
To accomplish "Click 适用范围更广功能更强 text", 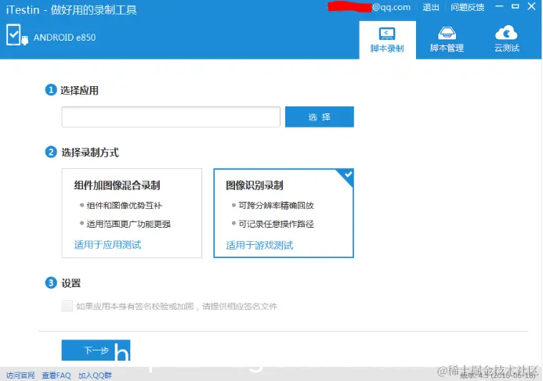I will (129, 224).
